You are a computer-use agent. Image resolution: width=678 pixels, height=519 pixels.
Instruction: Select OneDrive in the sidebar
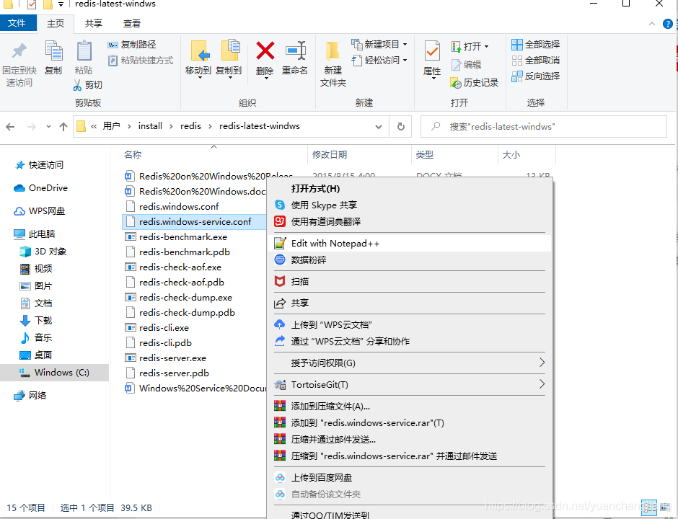click(40, 188)
